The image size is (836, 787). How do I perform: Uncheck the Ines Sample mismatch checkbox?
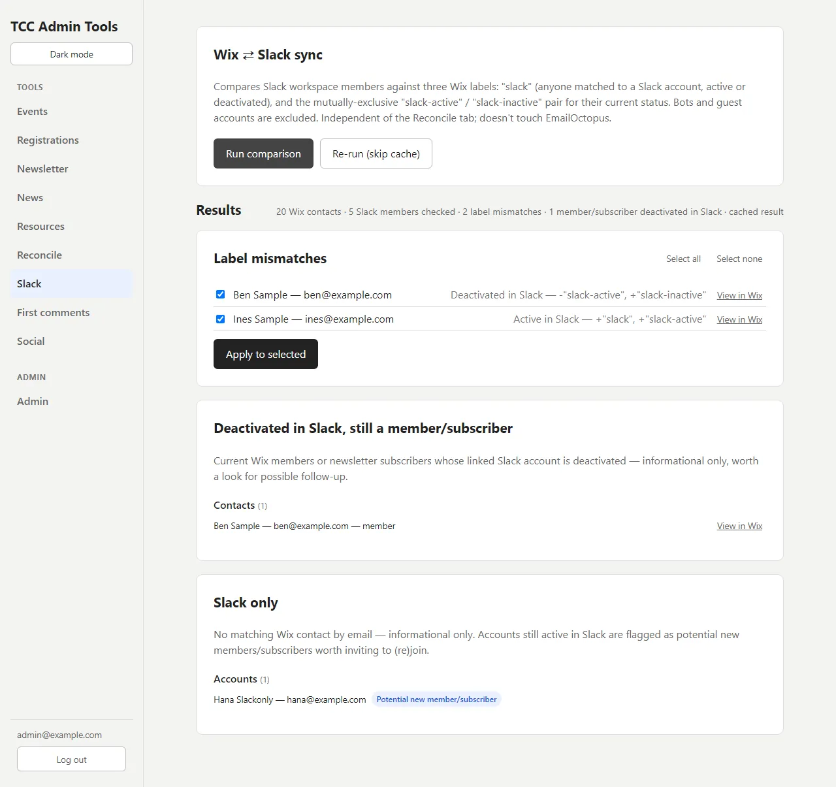point(221,319)
